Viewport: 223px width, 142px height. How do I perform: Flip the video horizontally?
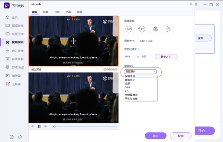point(155,29)
